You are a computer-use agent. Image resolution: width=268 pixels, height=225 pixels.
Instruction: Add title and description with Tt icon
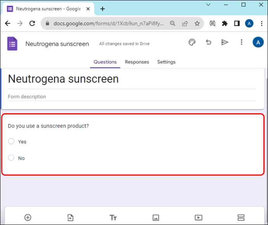pos(113,218)
